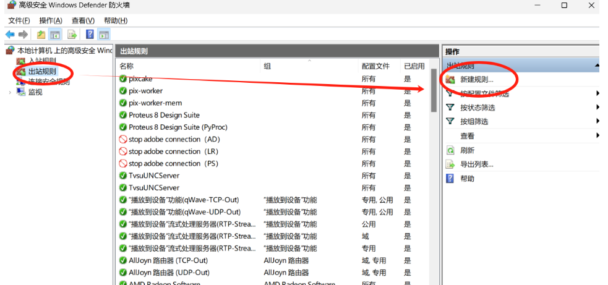This screenshot has height=285, width=608.
Task: Click 按组筛选 in Actions pane
Action: pos(474,121)
